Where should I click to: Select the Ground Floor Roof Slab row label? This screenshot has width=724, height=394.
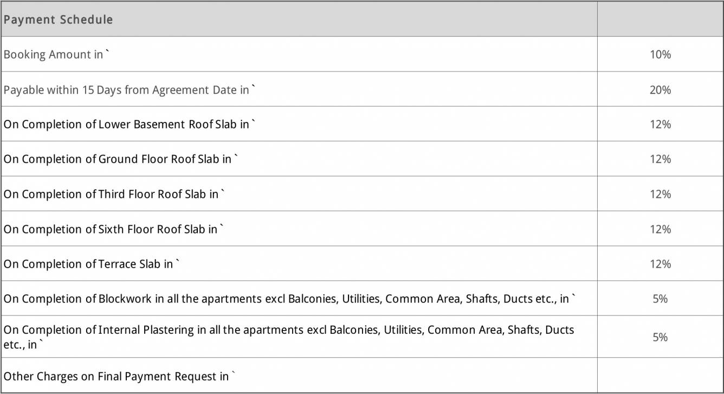click(120, 159)
